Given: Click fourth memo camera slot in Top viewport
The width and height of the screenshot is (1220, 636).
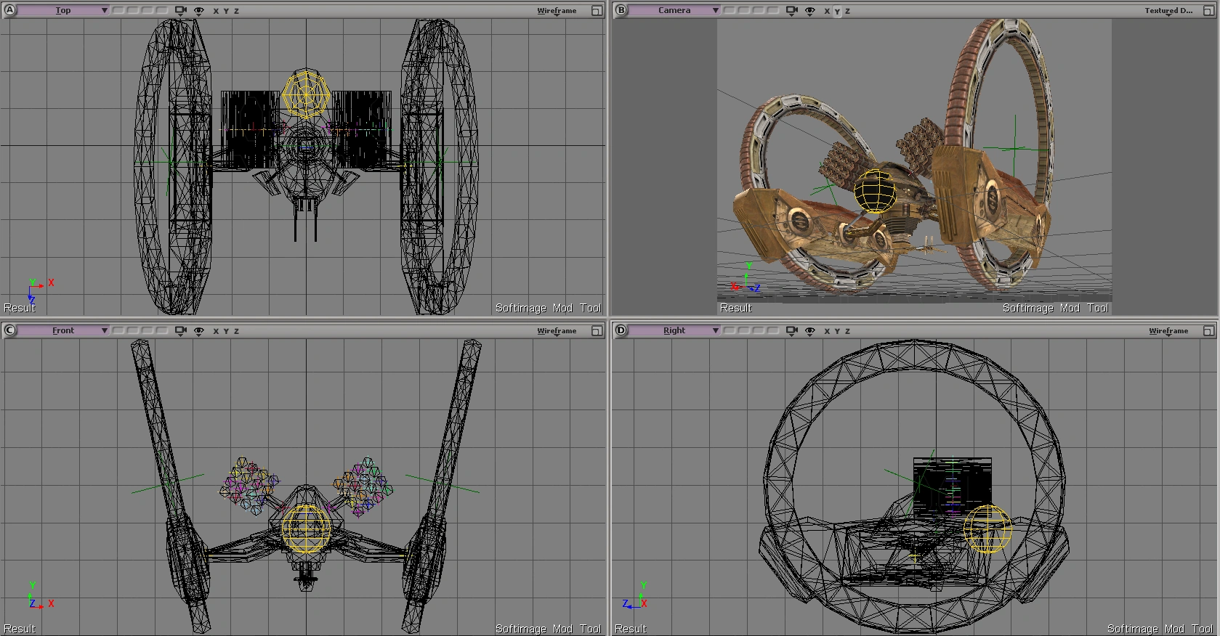Looking at the screenshot, I should pos(163,11).
